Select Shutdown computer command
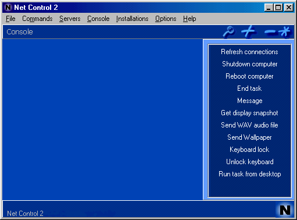 click(249, 64)
